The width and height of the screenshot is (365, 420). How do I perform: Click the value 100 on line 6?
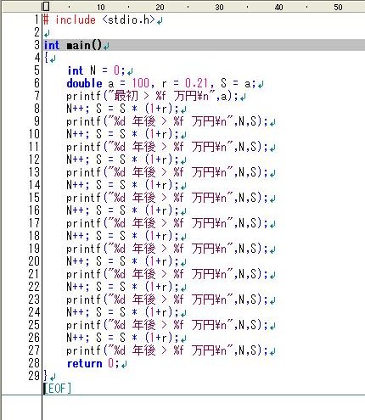point(141,83)
